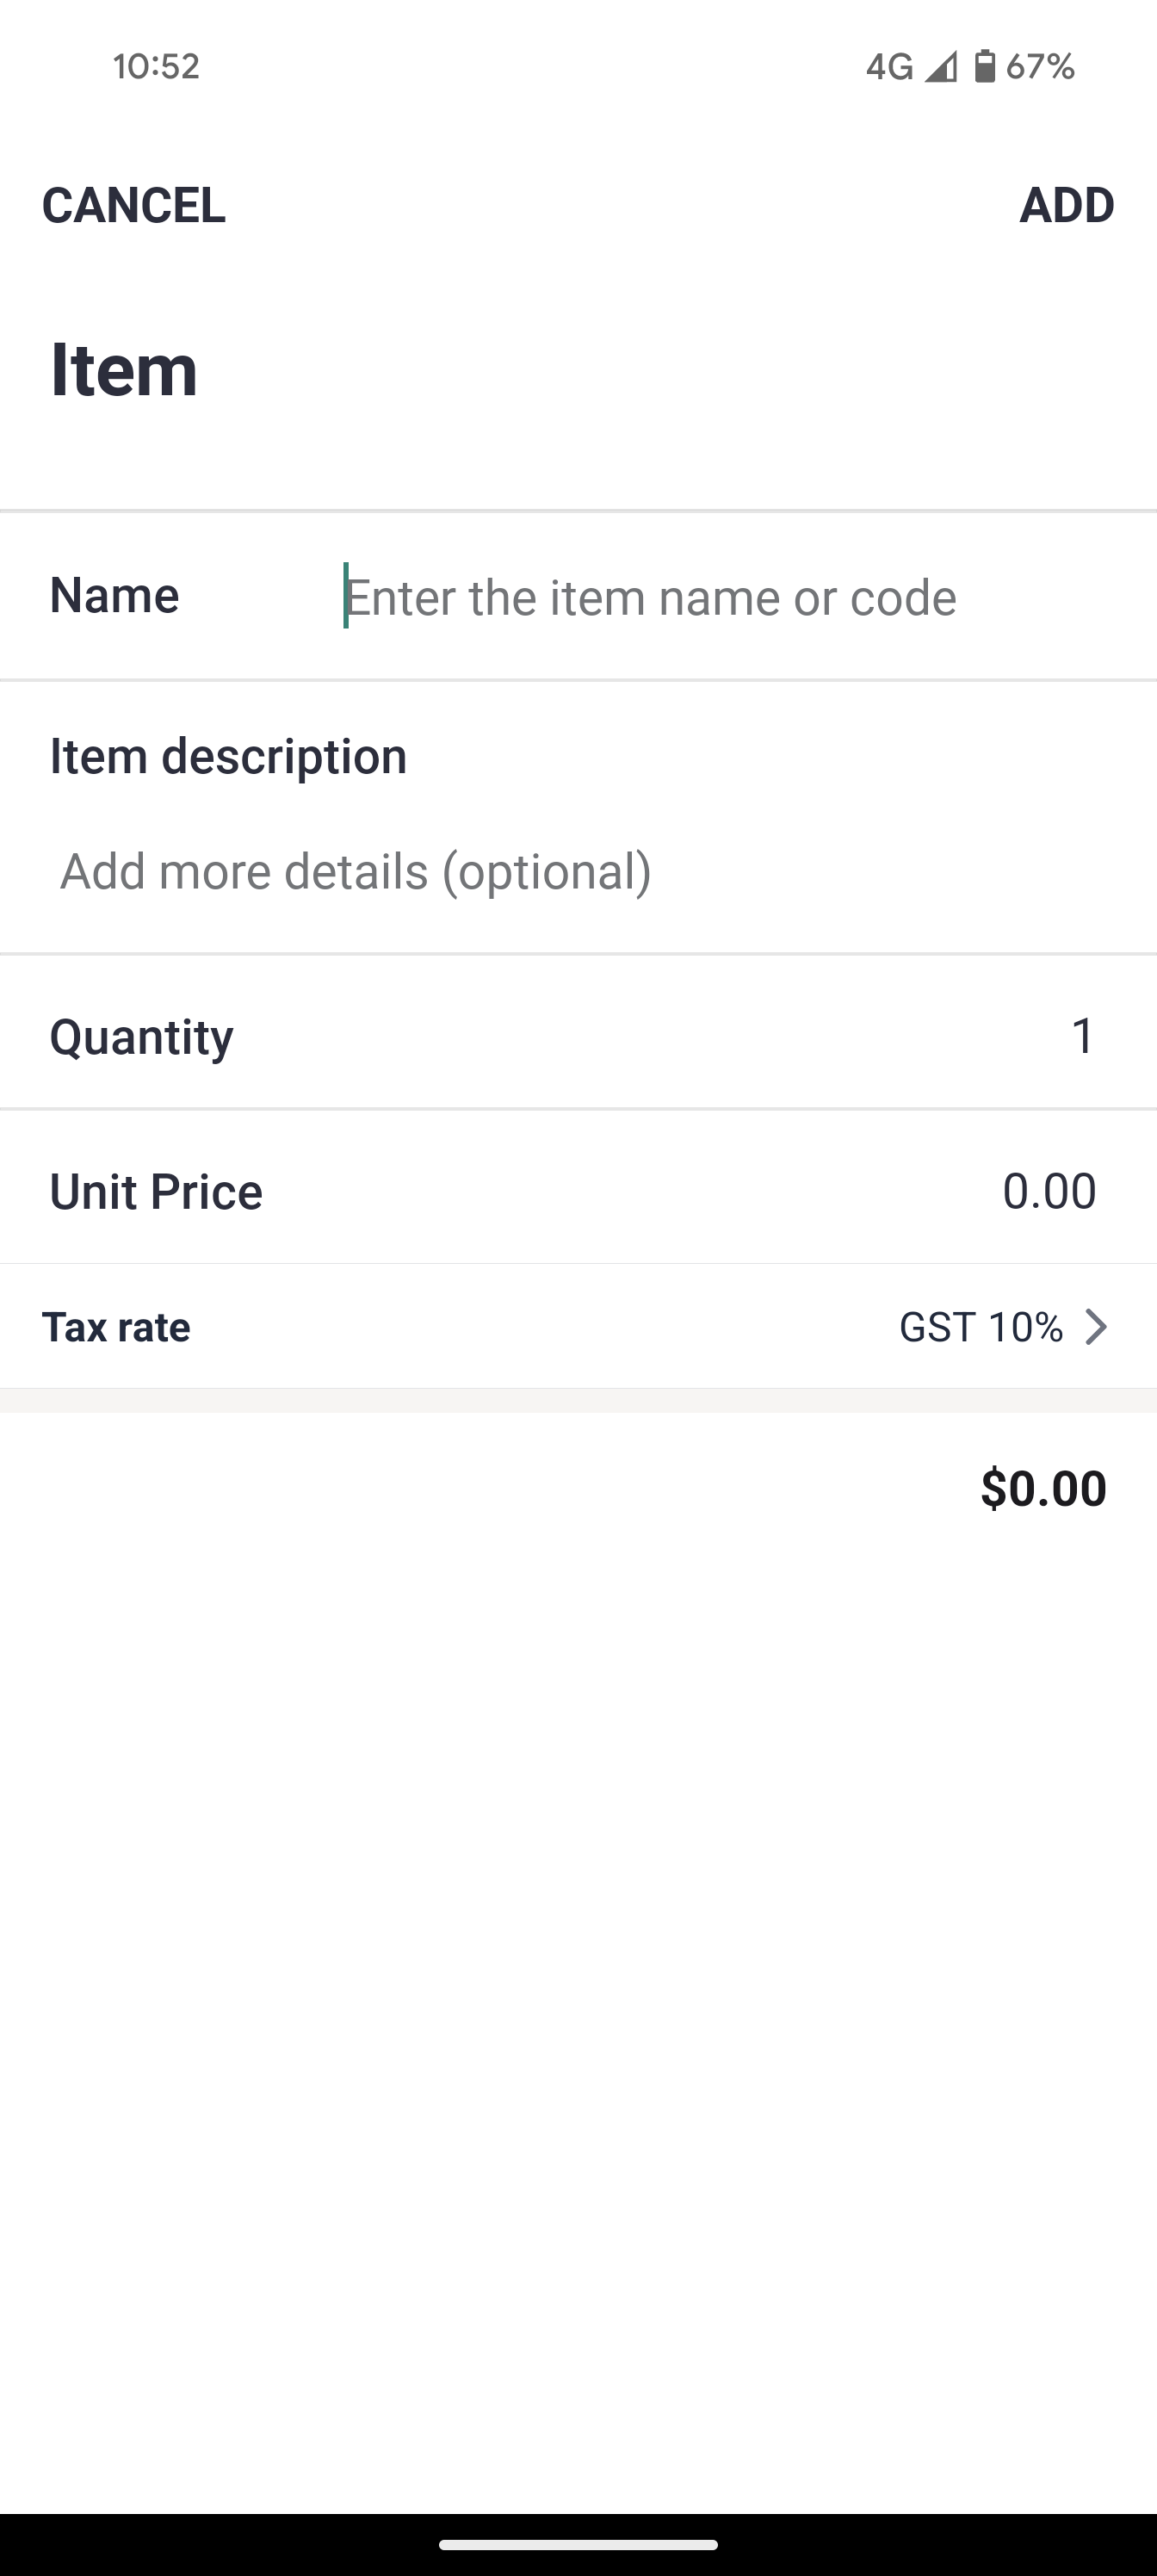Tap the Item description label
The image size is (1157, 2576).
228,756
